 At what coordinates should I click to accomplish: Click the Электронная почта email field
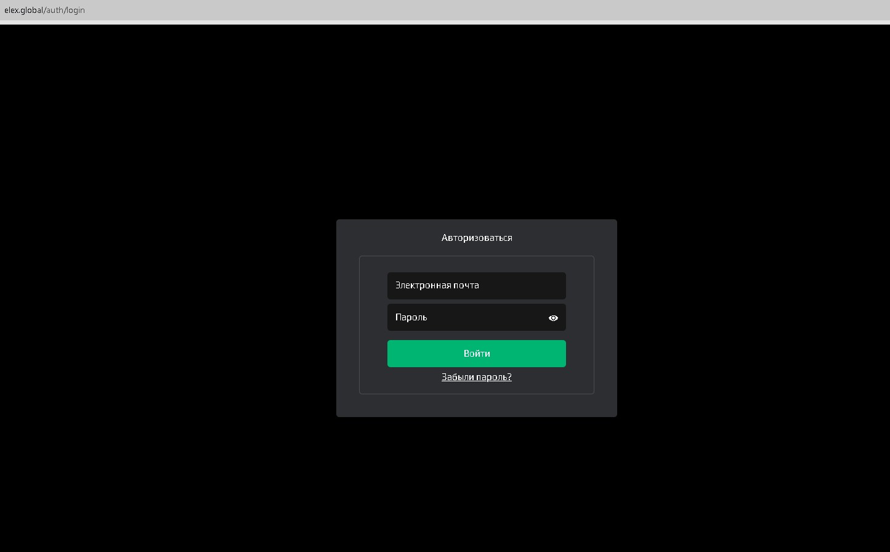click(476, 286)
